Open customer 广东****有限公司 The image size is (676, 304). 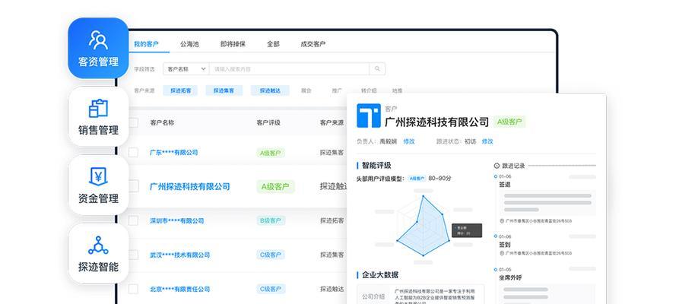click(x=173, y=153)
